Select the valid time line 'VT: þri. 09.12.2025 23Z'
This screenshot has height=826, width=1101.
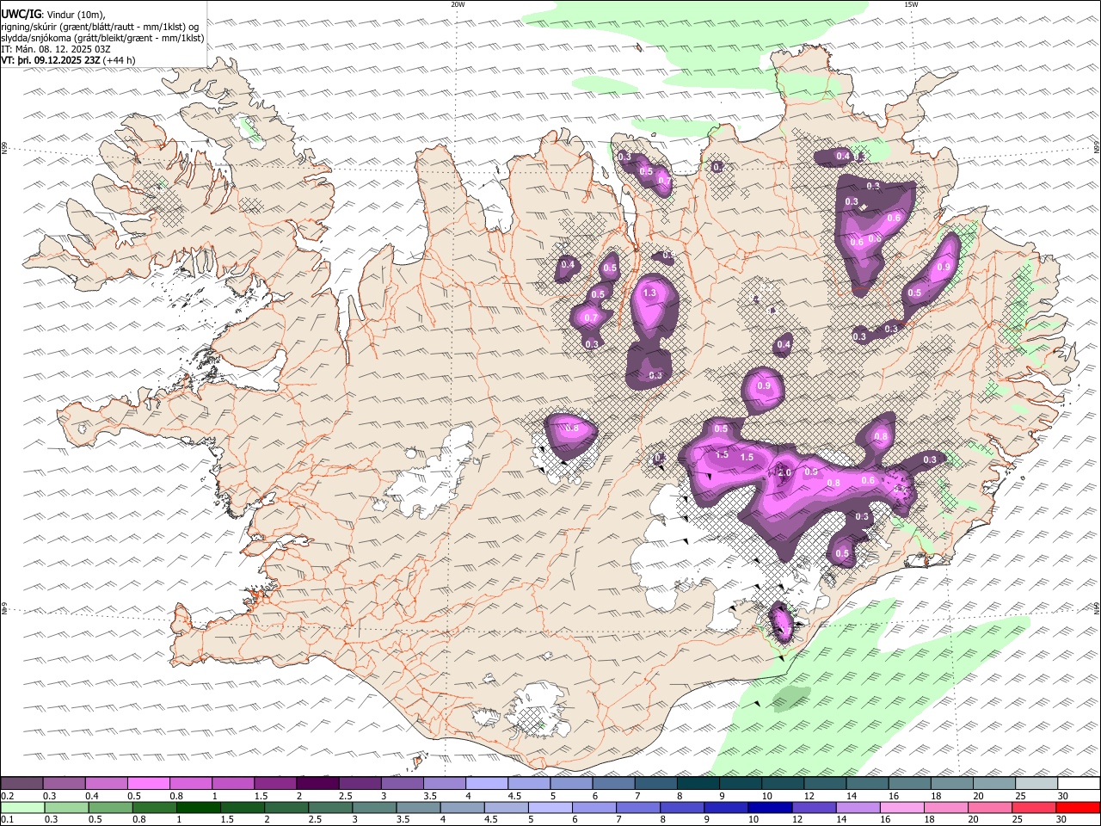coord(51,61)
